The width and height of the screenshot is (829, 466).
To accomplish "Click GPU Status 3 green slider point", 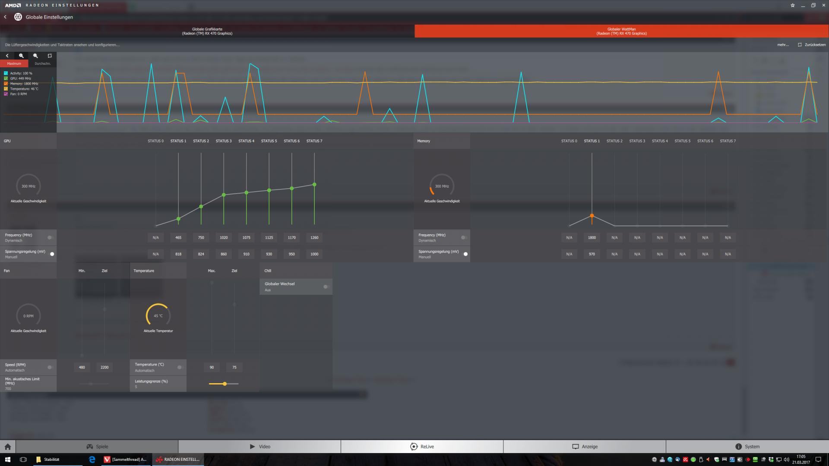I will 224,195.
